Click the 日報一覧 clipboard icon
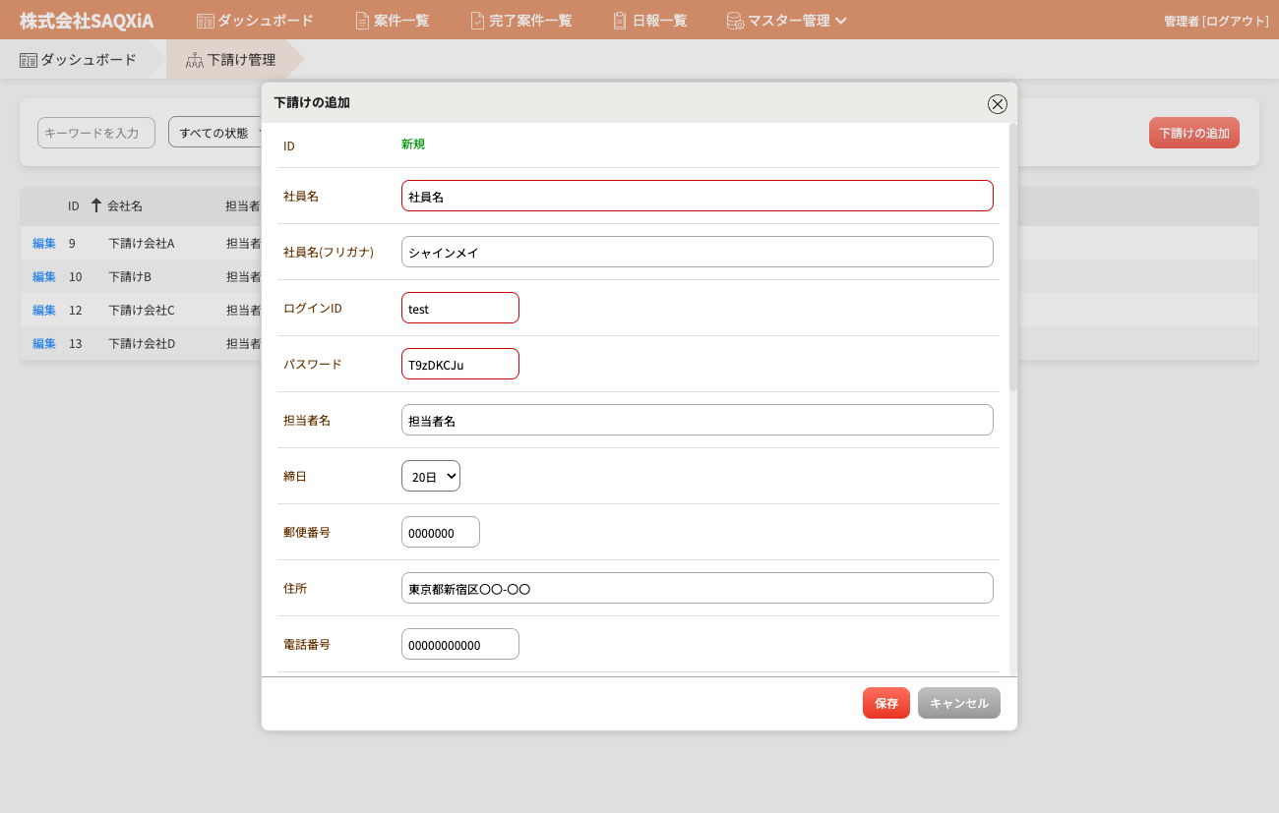 pos(620,21)
